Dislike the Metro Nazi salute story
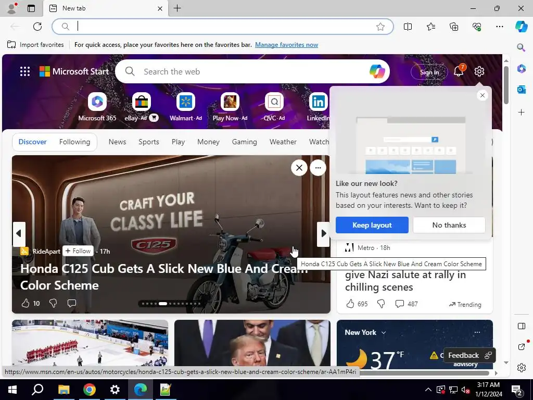This screenshot has height=400, width=533. tap(381, 304)
